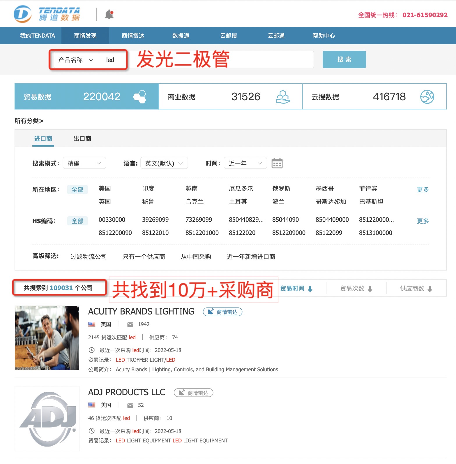Viewport: 456px width, 464px height.
Task: Click trade record LED TROFFER LIGHT/LED
Action: 146,360
